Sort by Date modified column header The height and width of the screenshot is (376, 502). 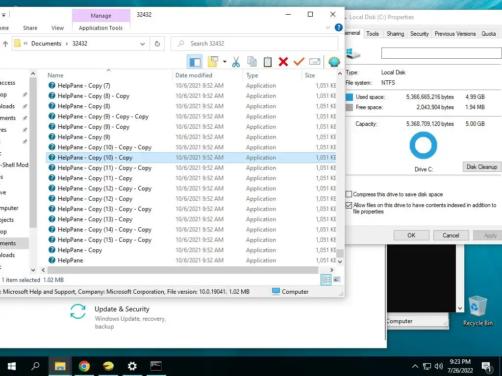[x=207, y=75]
